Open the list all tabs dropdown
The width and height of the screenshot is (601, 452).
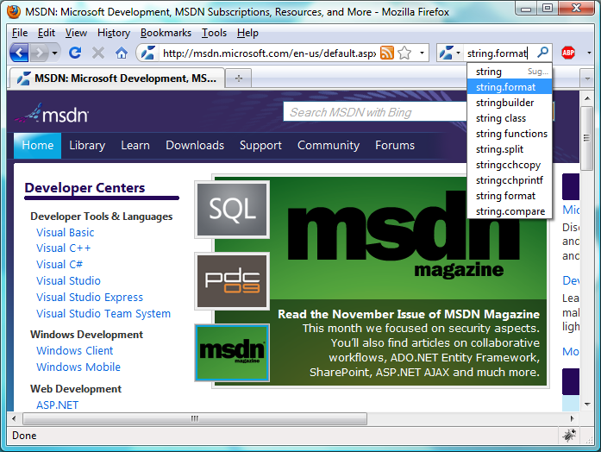tap(587, 79)
